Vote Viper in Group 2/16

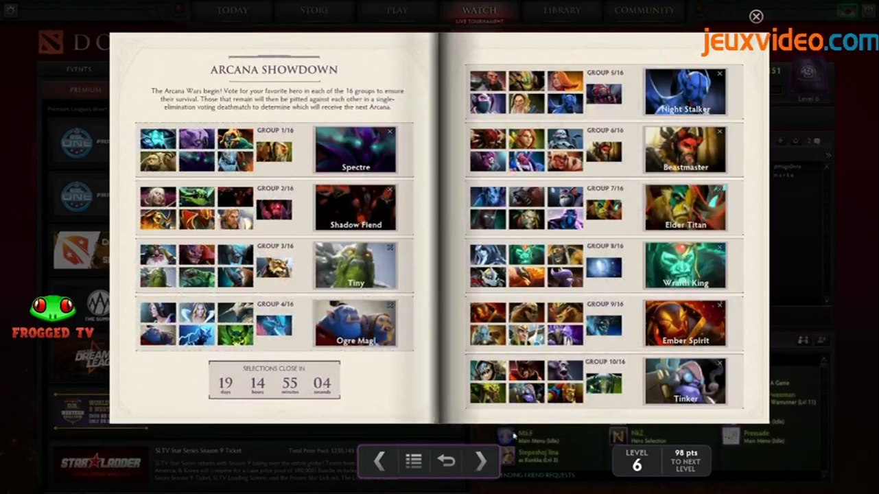[197, 197]
